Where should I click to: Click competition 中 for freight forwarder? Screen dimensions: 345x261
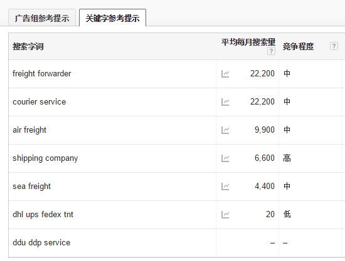287,73
